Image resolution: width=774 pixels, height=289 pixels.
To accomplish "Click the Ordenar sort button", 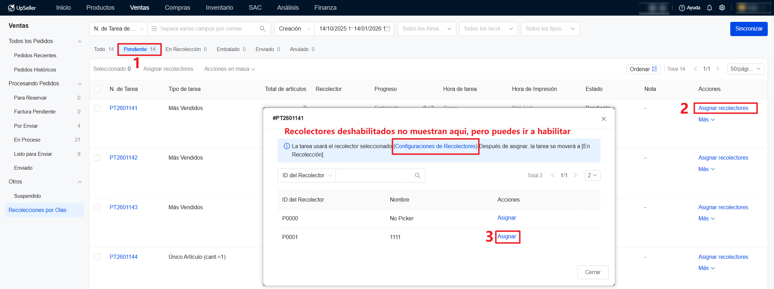I will coord(643,69).
